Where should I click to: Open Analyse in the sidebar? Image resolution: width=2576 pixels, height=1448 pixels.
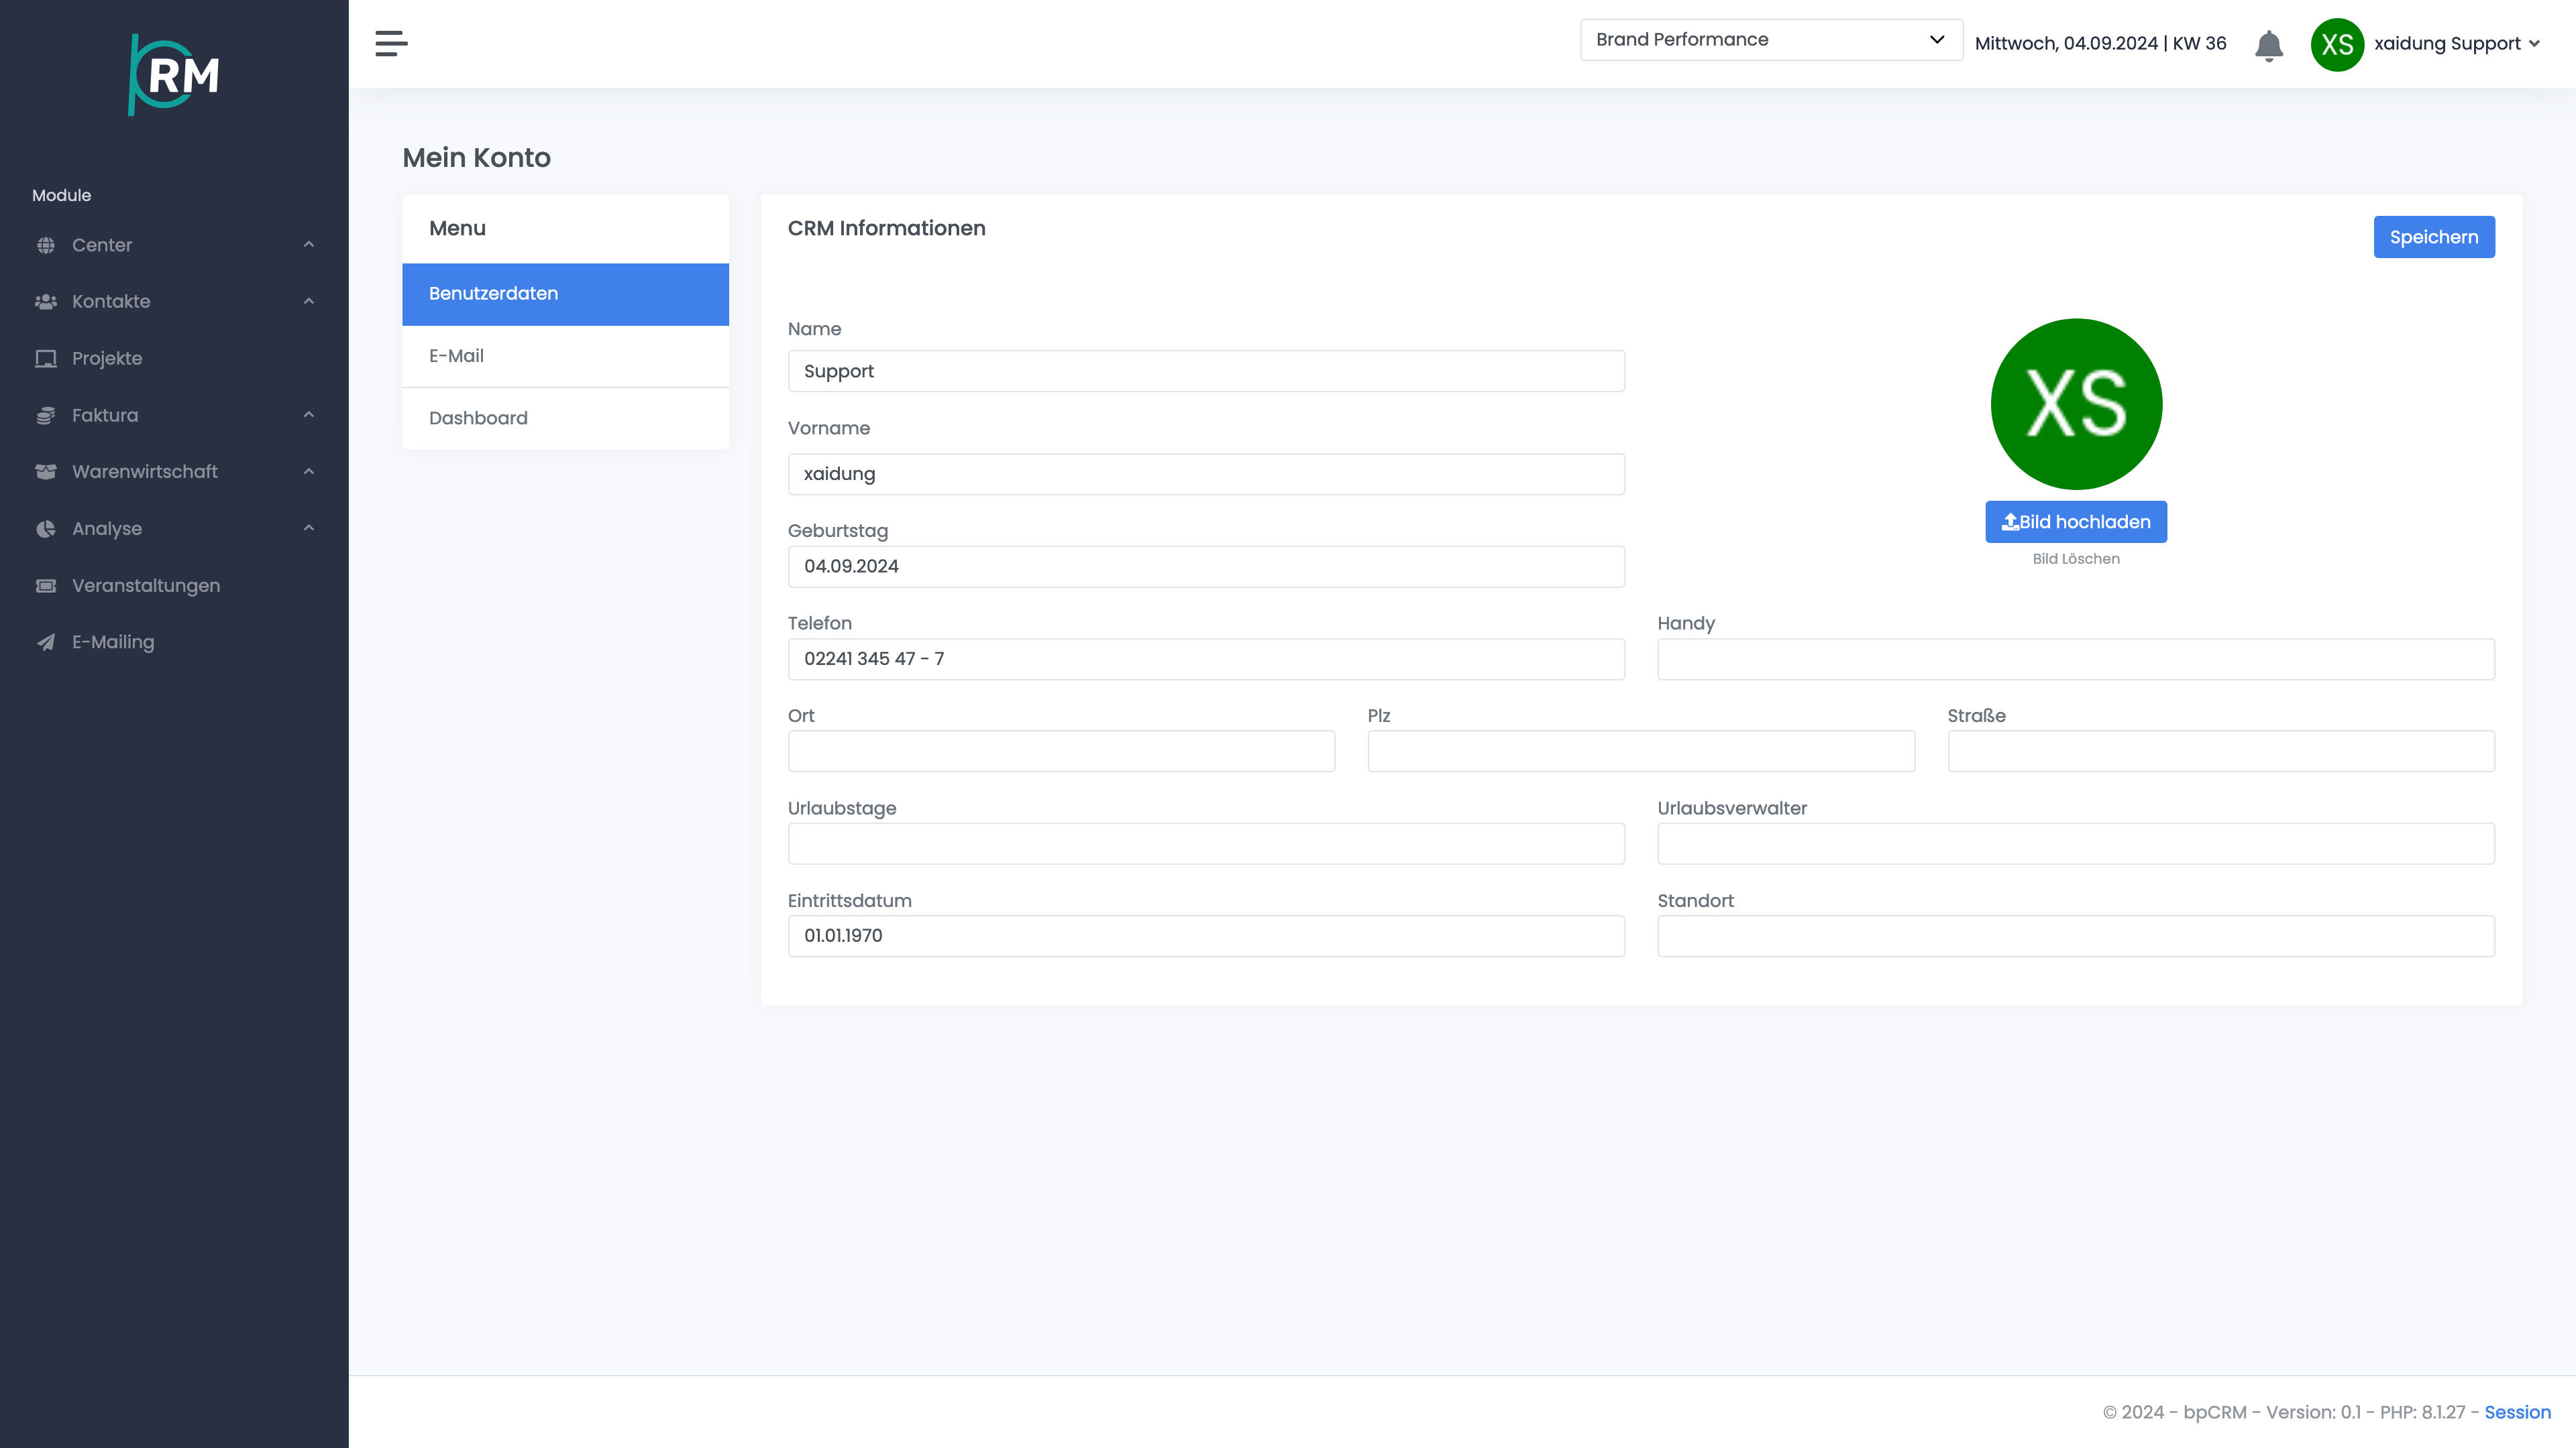click(174, 529)
